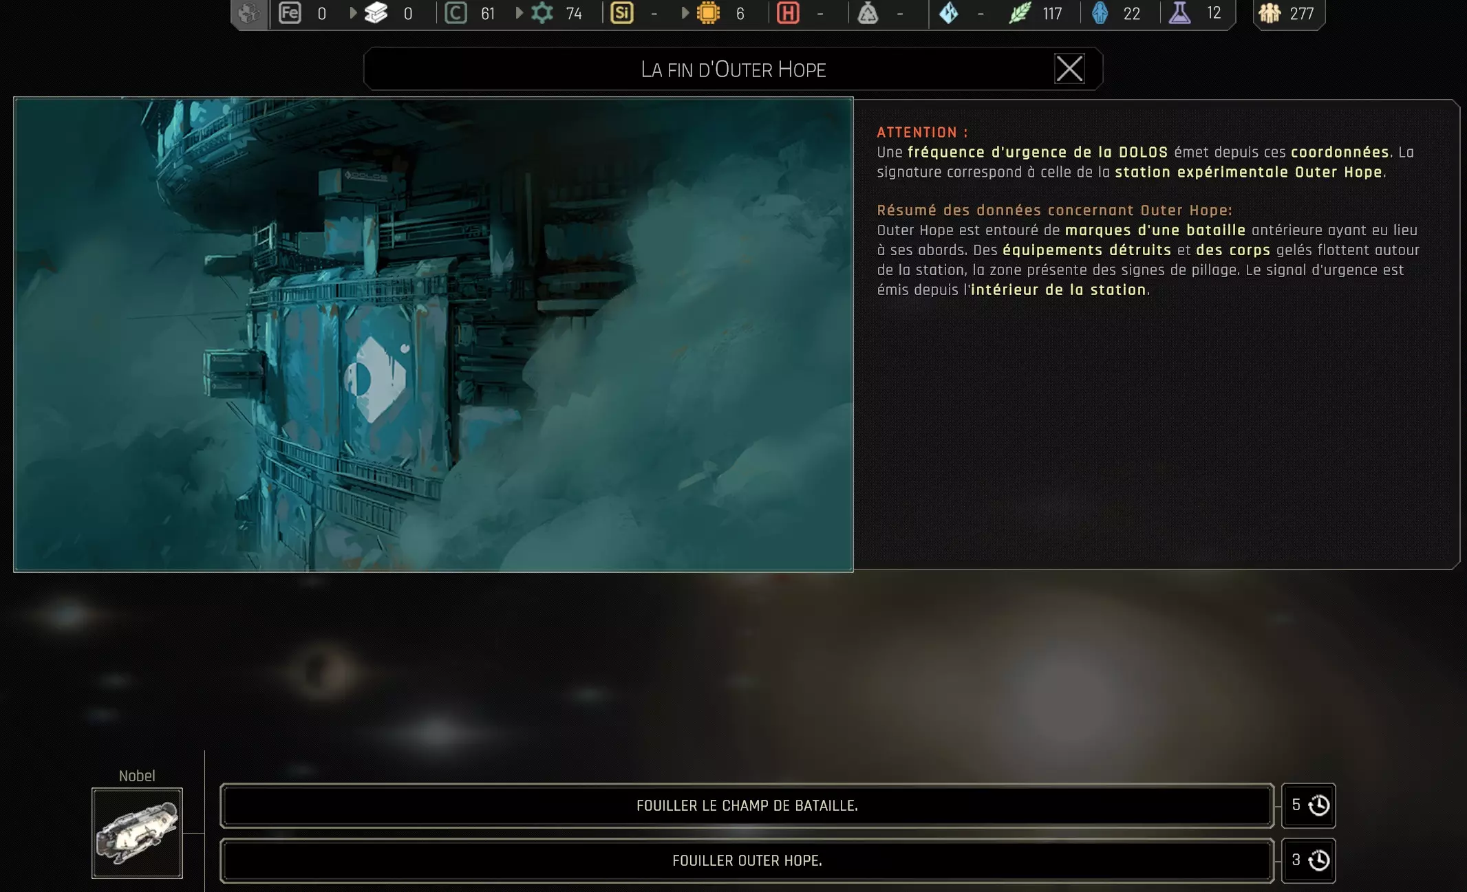Click the metal plates resource icon
Viewport: 1467px width, 892px height.
point(376,13)
